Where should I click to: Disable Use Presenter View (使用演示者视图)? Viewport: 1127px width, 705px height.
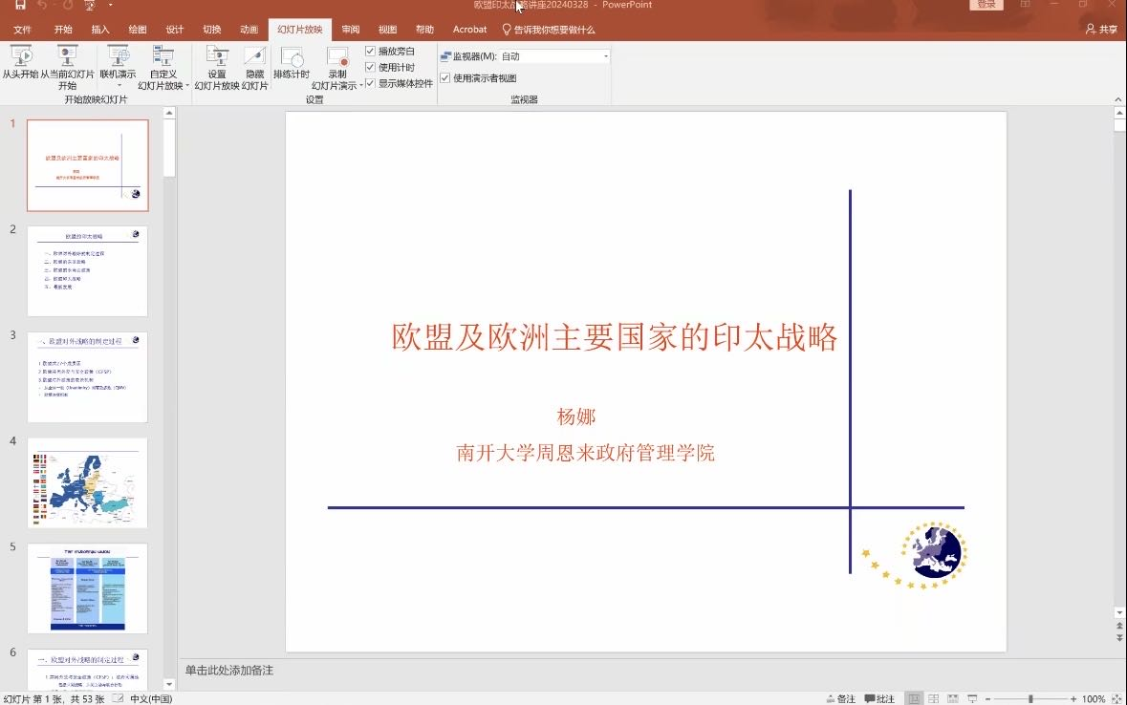[445, 78]
